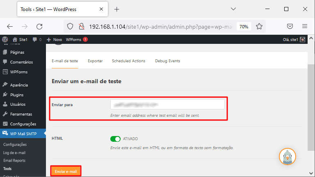The height and width of the screenshot is (177, 315).
Task: Click the Enviar um e-mail de teste heading
Action: point(87,81)
